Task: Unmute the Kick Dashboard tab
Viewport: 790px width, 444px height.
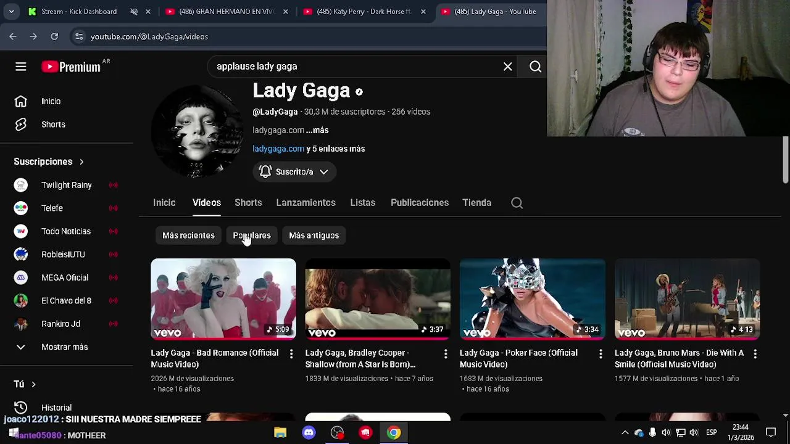Action: click(x=134, y=12)
